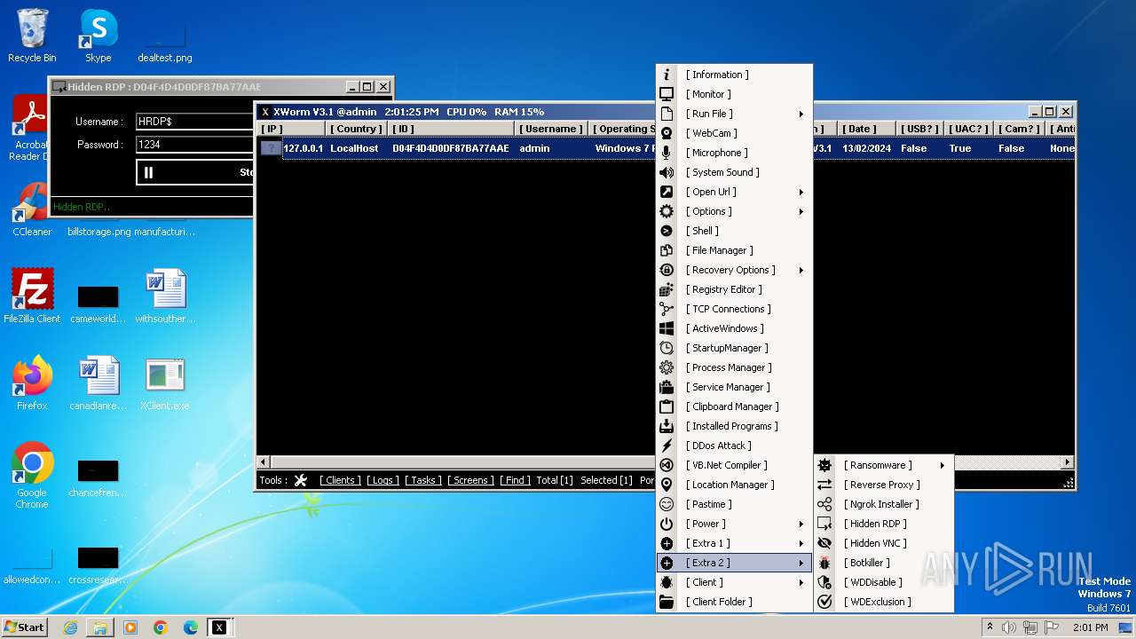Open the Clients tab link
The width and height of the screenshot is (1136, 639).
[340, 480]
